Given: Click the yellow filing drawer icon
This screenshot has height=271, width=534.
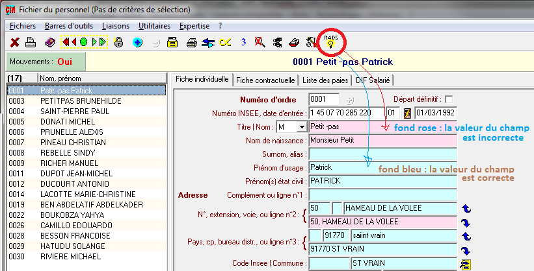Looking at the screenshot, I should point(172,42).
